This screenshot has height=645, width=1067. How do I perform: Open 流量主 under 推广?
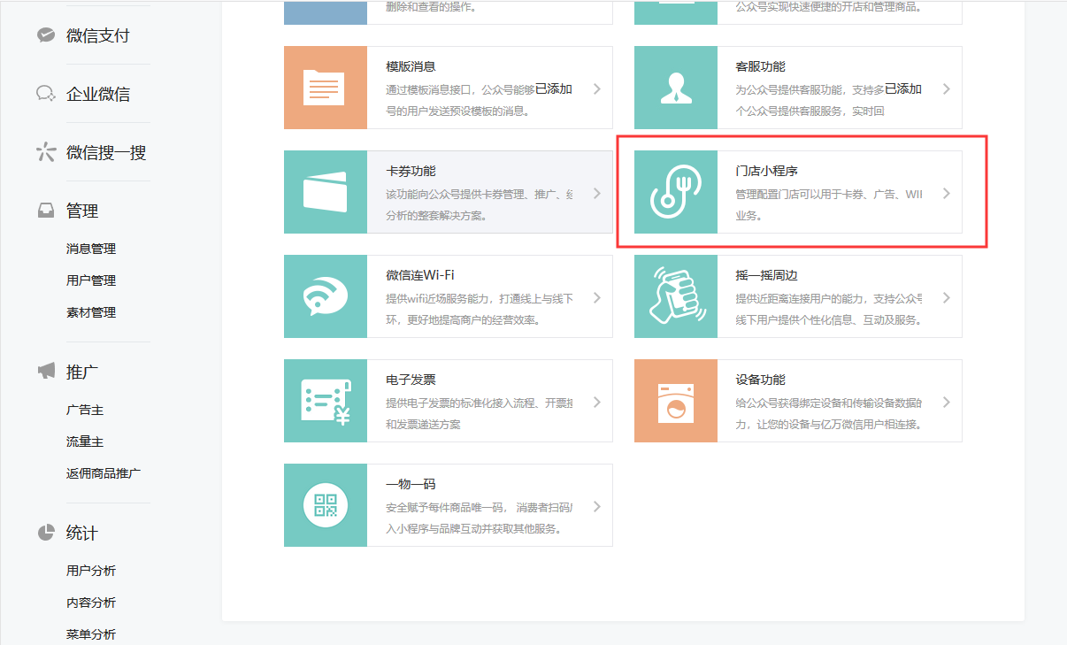(85, 442)
